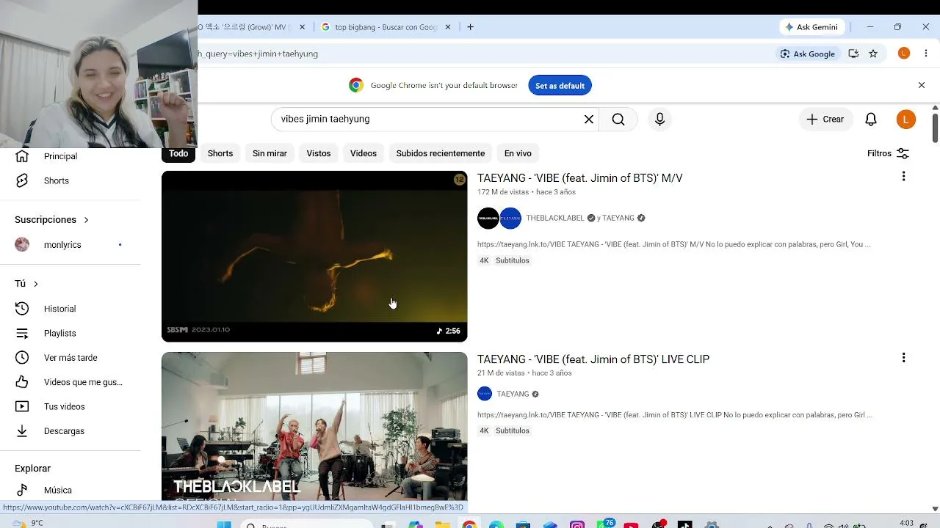Click the Ask Gemini button

coord(811,27)
